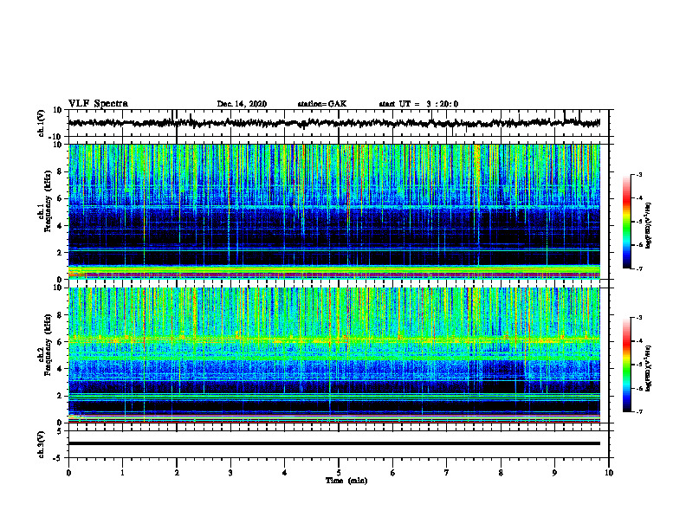
Task: Click time axis tick label "7"
Action: (447, 473)
